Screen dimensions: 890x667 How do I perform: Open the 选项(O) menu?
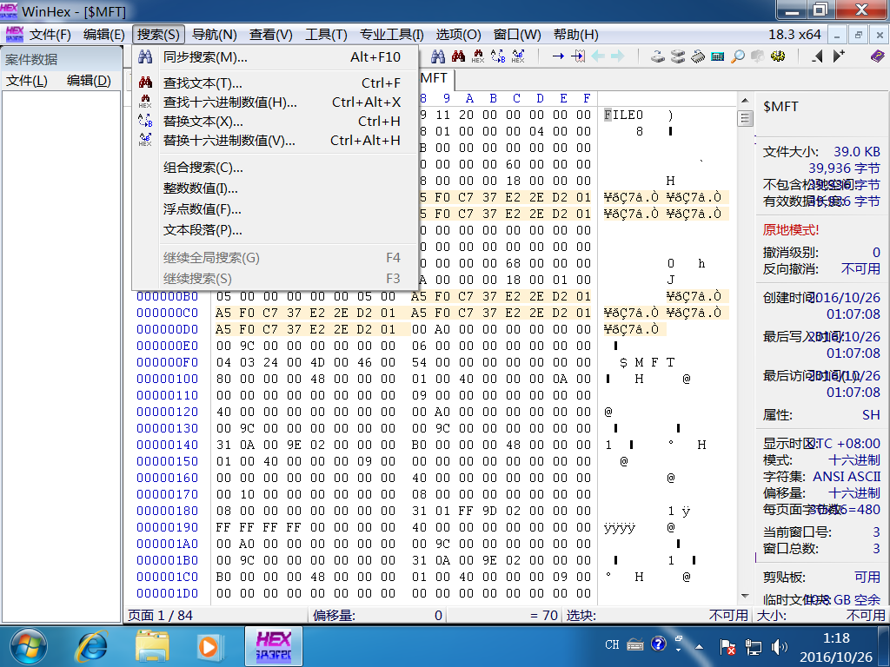point(458,35)
